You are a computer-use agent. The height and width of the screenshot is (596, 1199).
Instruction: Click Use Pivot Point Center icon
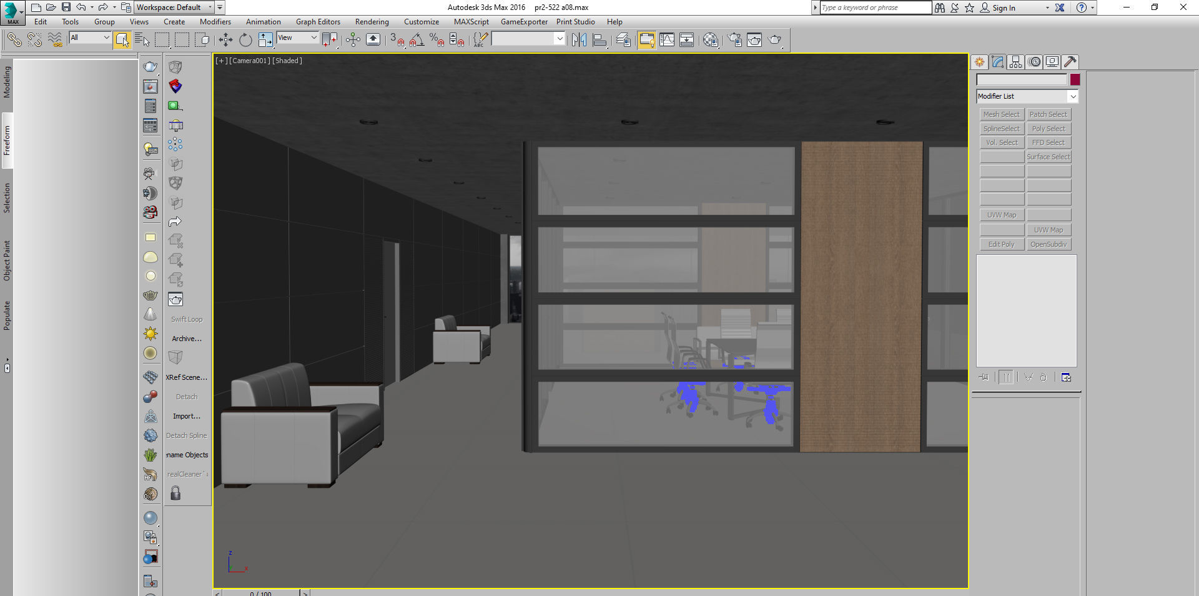pyautogui.click(x=330, y=40)
